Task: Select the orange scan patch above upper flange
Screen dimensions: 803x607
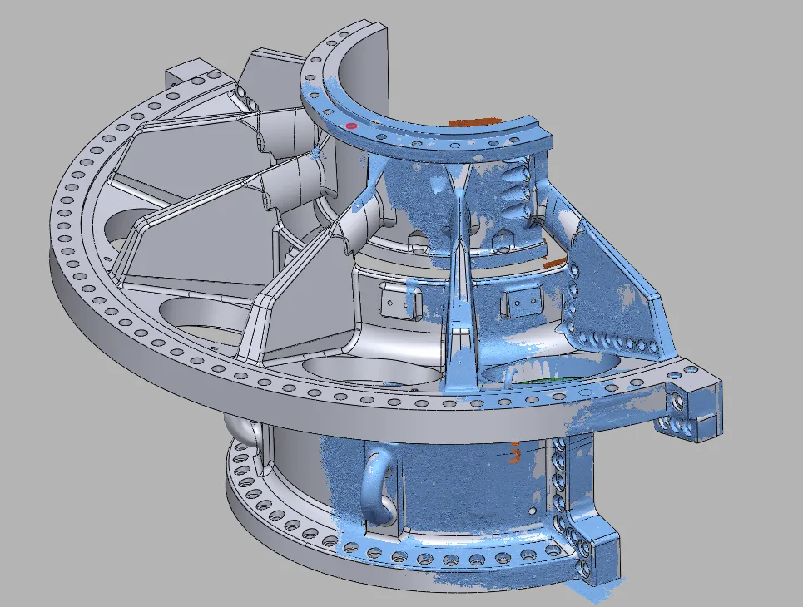Action: pos(474,121)
